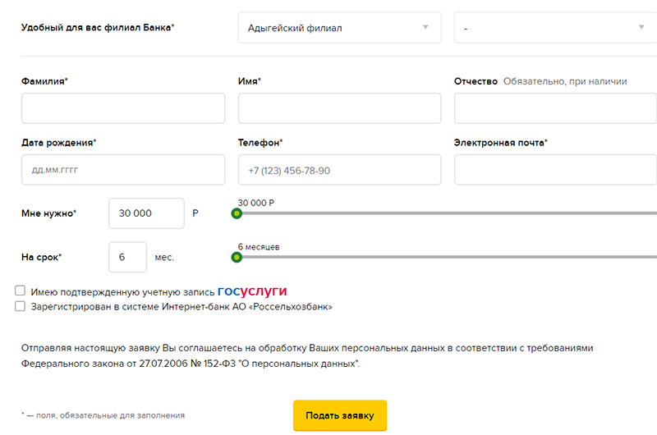657x435 pixels.
Task: Focus the Телефон phone number field
Action: 339,170
